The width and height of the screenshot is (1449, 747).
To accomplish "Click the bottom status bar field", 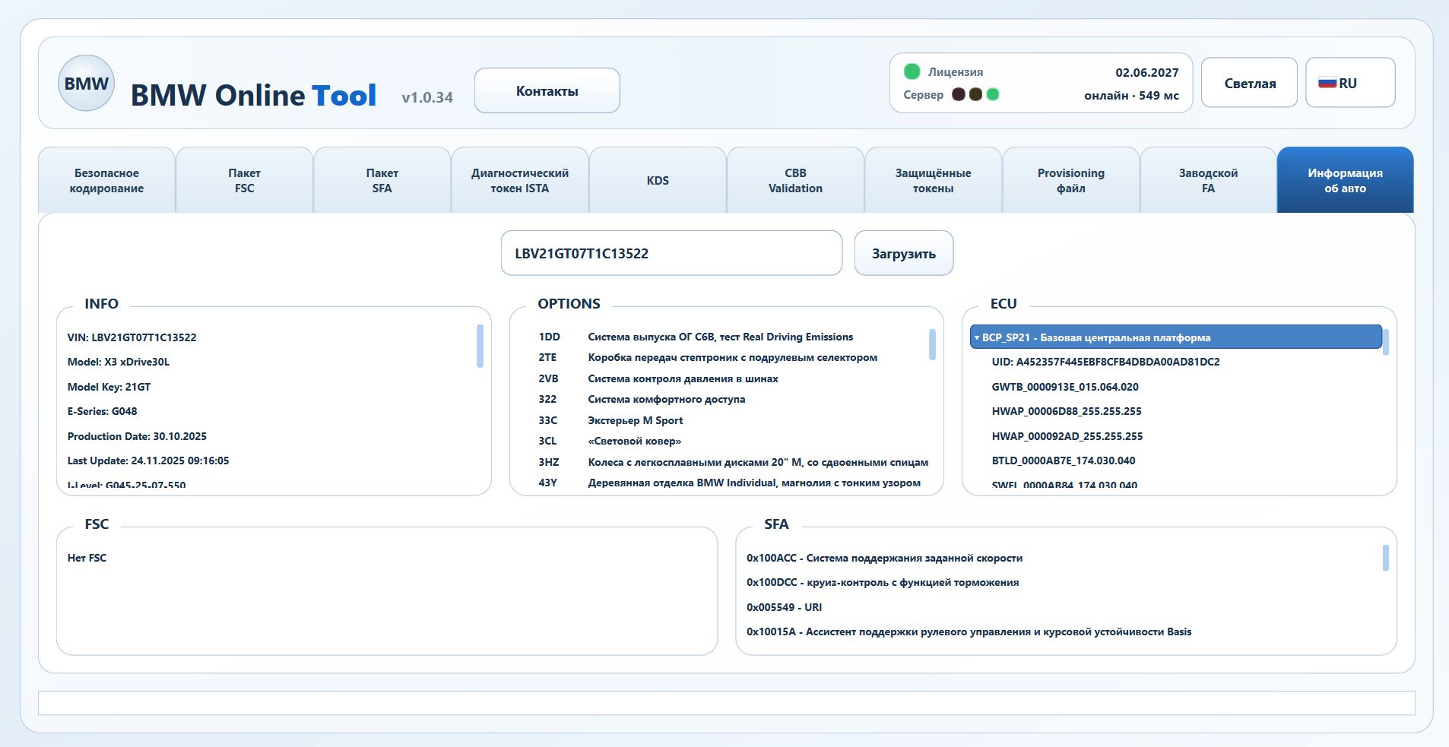I will coord(726,703).
